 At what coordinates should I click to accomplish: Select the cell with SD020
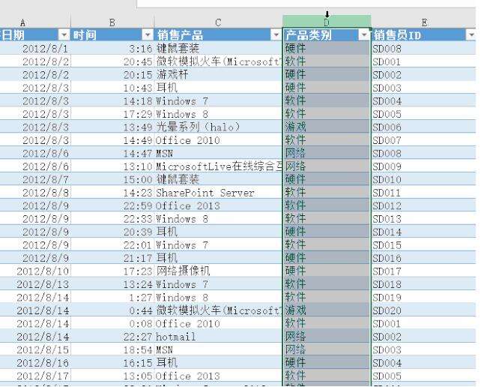pyautogui.click(x=424, y=310)
